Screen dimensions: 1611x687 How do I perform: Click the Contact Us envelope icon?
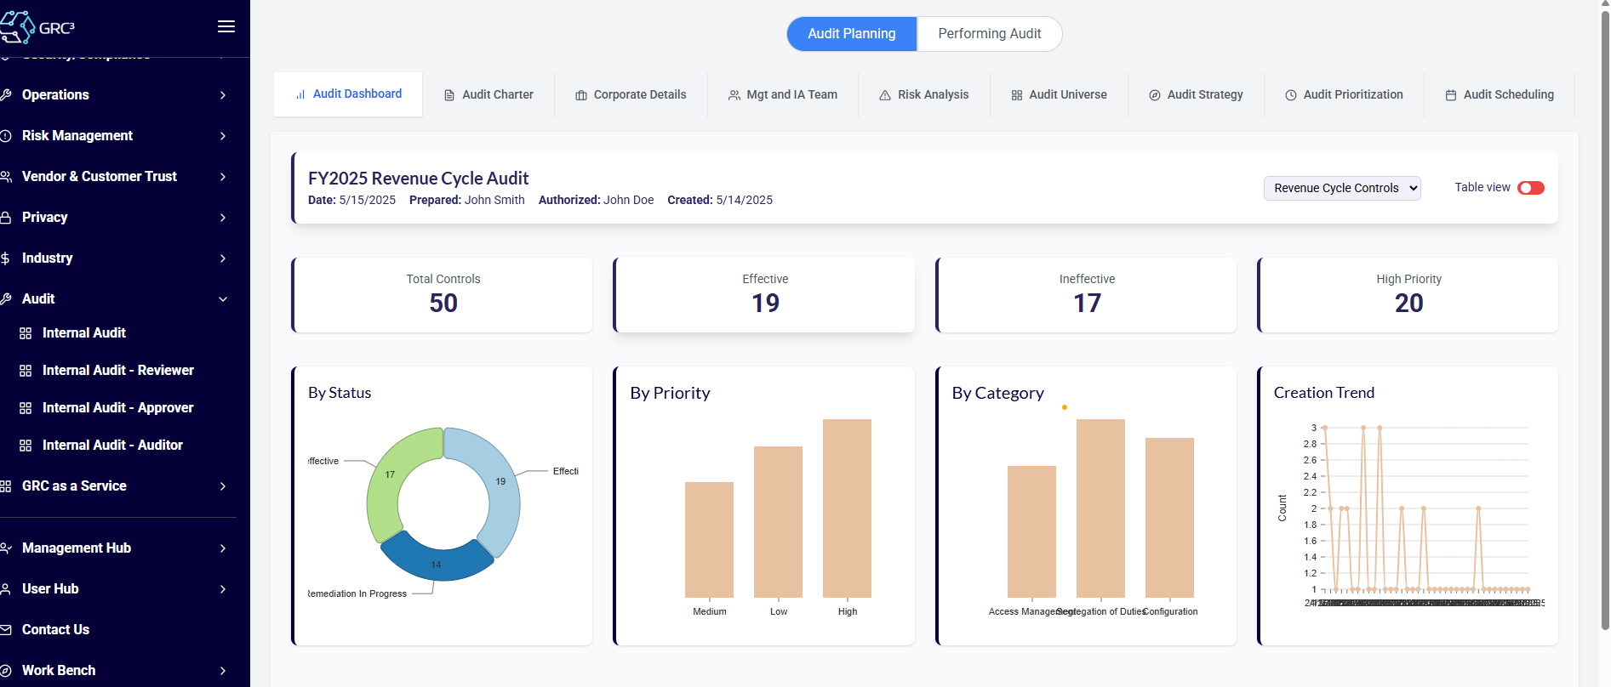pos(6,630)
